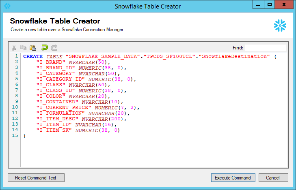
Task: Click the "I_BRAND_ID" column name
Action: [56, 68]
